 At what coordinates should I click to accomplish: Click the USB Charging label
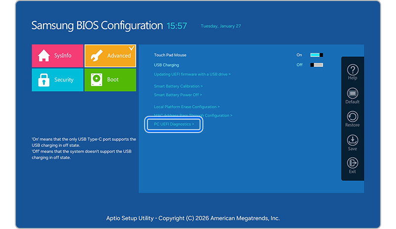pos(166,65)
